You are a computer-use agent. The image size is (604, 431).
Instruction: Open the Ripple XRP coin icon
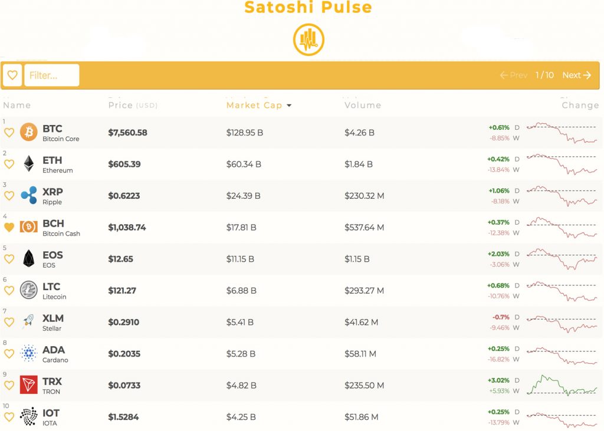coord(28,195)
